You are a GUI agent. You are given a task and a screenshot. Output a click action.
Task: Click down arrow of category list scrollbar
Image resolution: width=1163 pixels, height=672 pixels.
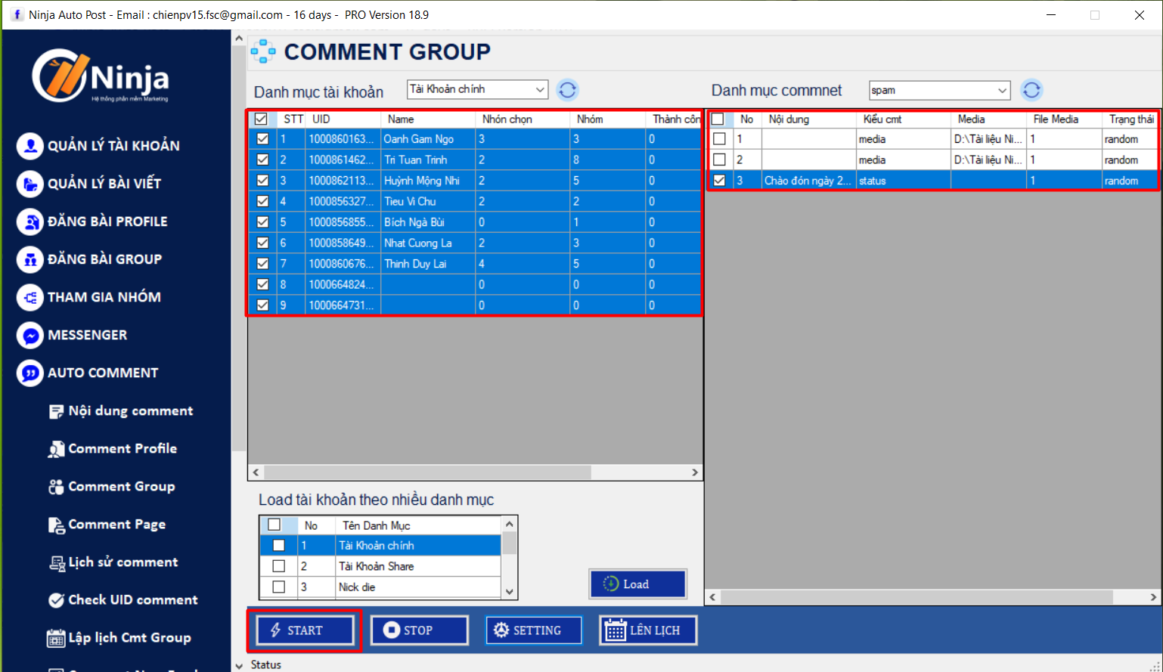510,592
